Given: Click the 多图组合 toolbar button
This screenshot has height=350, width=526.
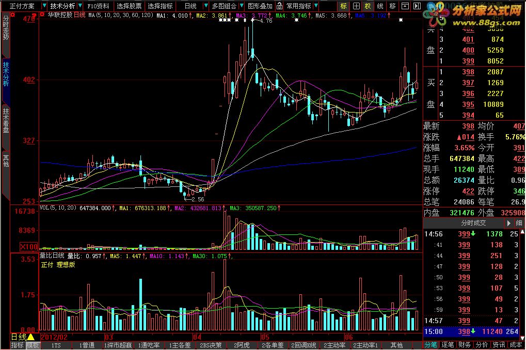Looking at the screenshot, I should tap(224, 6).
